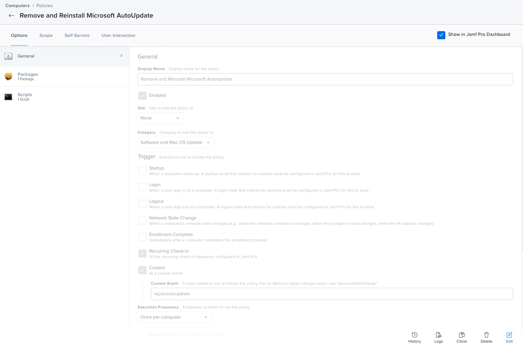Open the Packages box icon

(8, 77)
